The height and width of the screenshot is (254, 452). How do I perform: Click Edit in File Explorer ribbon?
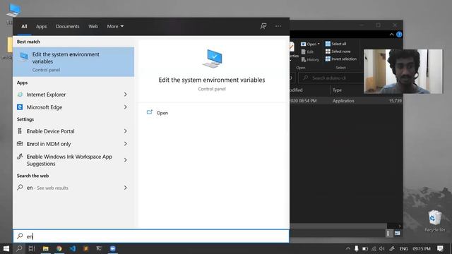point(307,52)
